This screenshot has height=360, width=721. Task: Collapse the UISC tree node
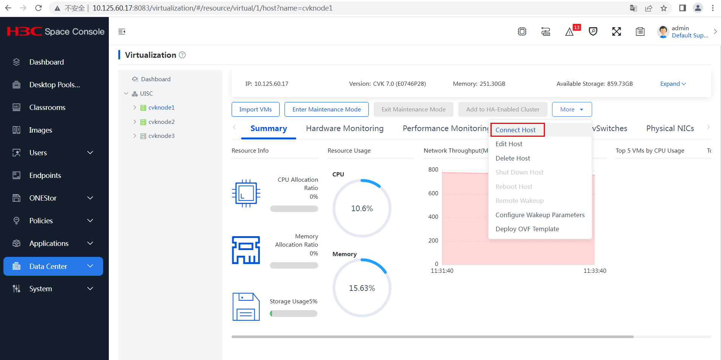[126, 93]
